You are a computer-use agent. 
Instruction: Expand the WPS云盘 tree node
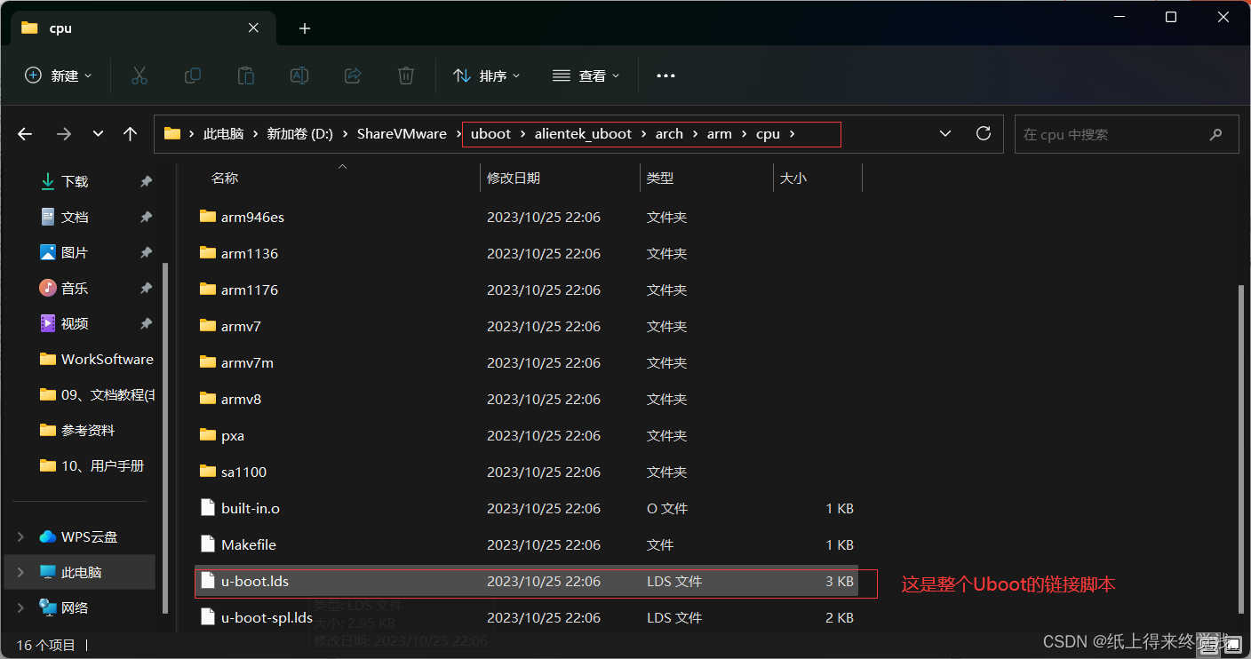click(x=20, y=536)
